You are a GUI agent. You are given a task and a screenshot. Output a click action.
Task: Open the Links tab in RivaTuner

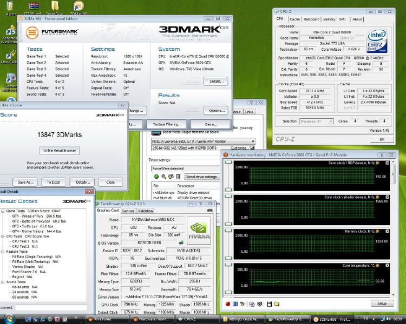tap(249, 112)
